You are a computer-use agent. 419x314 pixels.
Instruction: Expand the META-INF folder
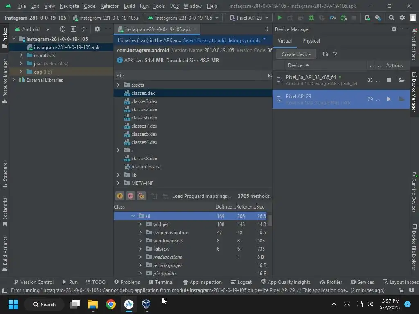tap(118, 183)
